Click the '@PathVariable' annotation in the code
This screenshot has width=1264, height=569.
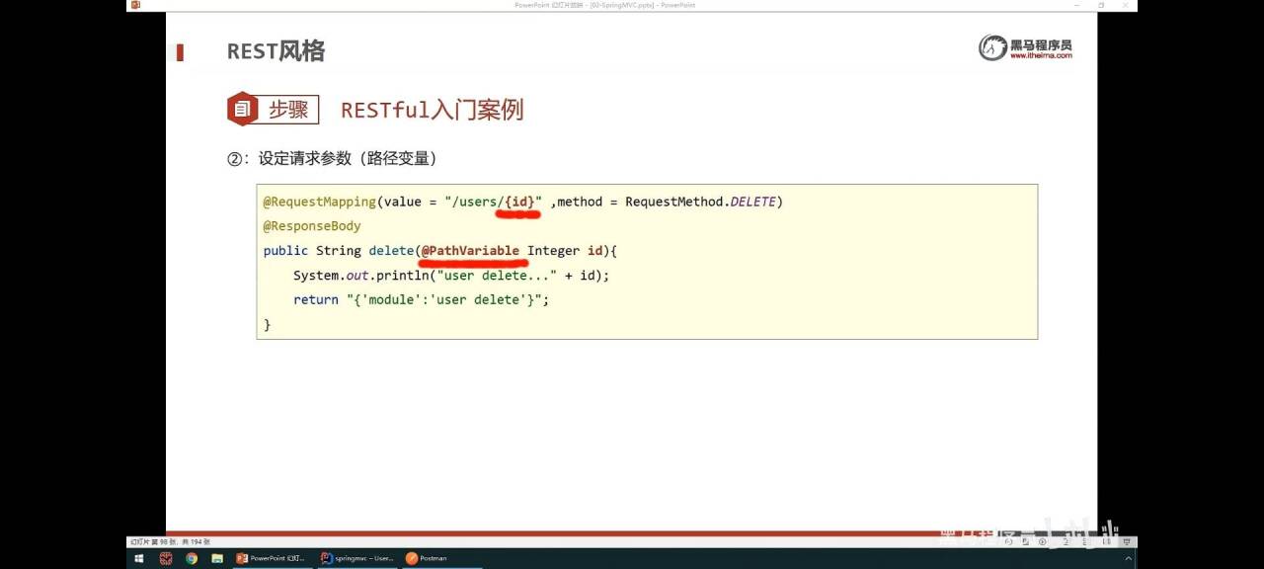pyautogui.click(x=470, y=251)
